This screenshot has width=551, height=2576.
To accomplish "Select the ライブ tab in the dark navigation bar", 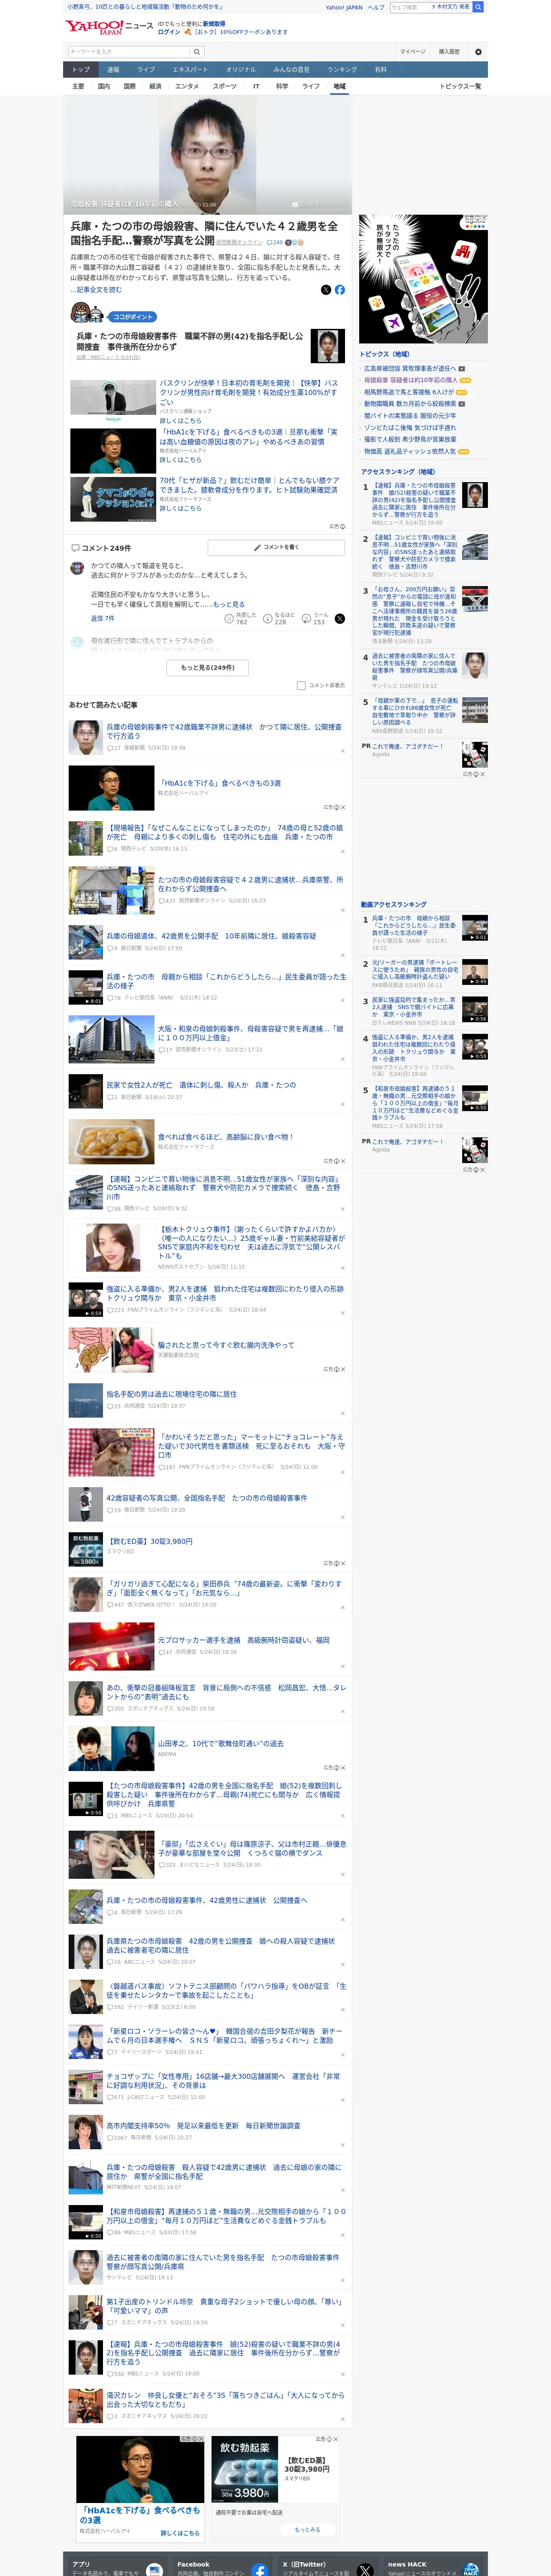I will coord(146,69).
